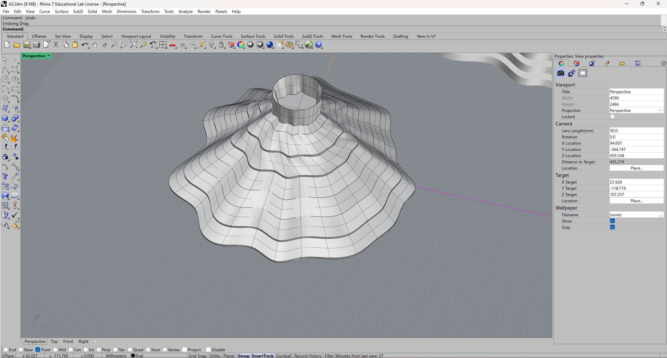Click the Circle tool in sidebar

point(5,79)
